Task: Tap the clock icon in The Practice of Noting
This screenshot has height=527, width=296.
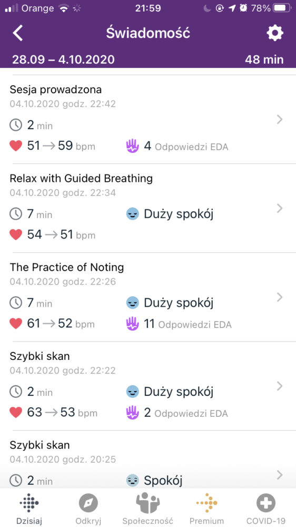Action: tap(16, 303)
